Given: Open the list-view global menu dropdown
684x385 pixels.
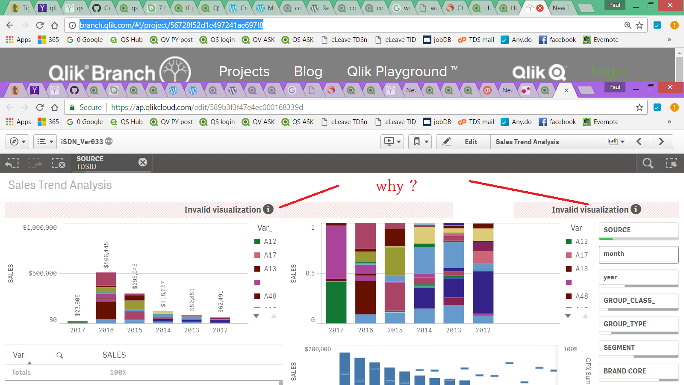Looking at the screenshot, I should [x=45, y=142].
